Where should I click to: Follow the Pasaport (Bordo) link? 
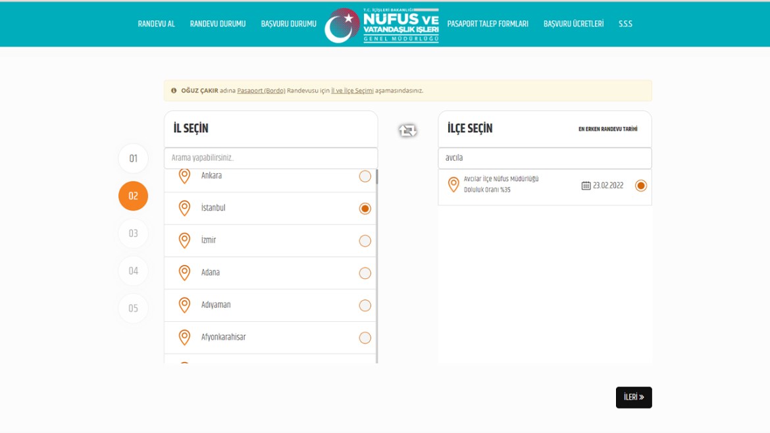(x=261, y=91)
